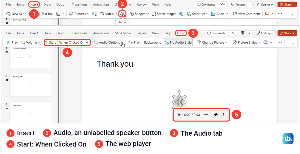Open the Slide Show tab in the Audio window
300x154 pixels.
123,33
